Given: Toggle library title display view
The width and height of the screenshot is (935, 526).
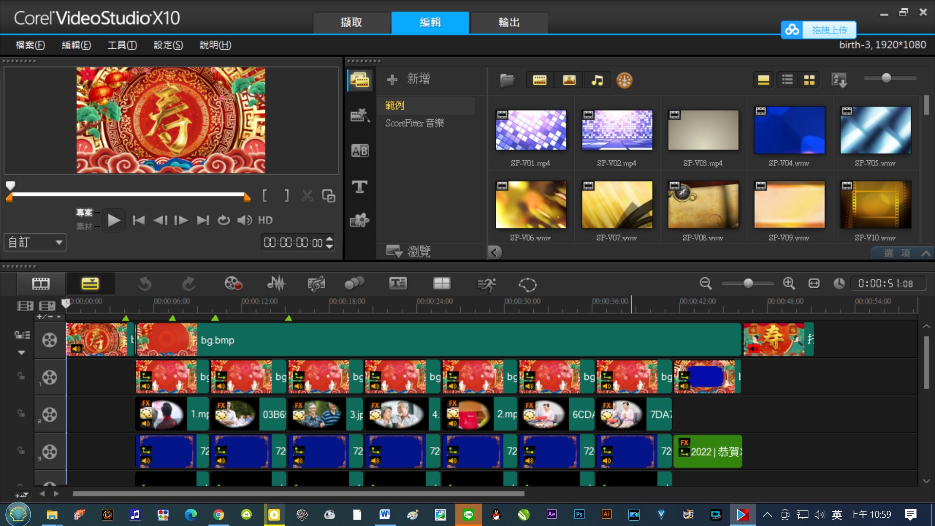Looking at the screenshot, I should click(764, 80).
